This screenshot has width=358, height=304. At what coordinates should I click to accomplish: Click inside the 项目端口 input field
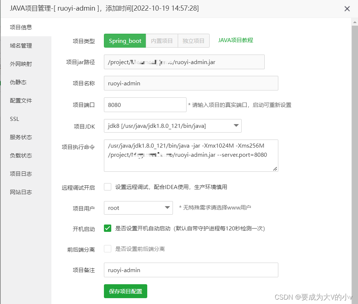145,105
